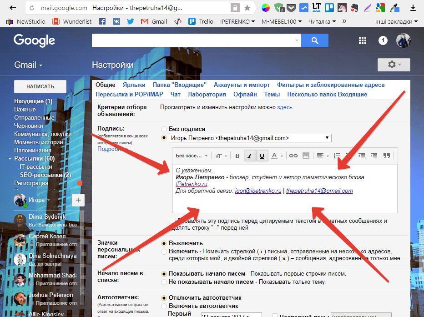Select 'Включить автоответчик' radio button

click(x=164, y=306)
